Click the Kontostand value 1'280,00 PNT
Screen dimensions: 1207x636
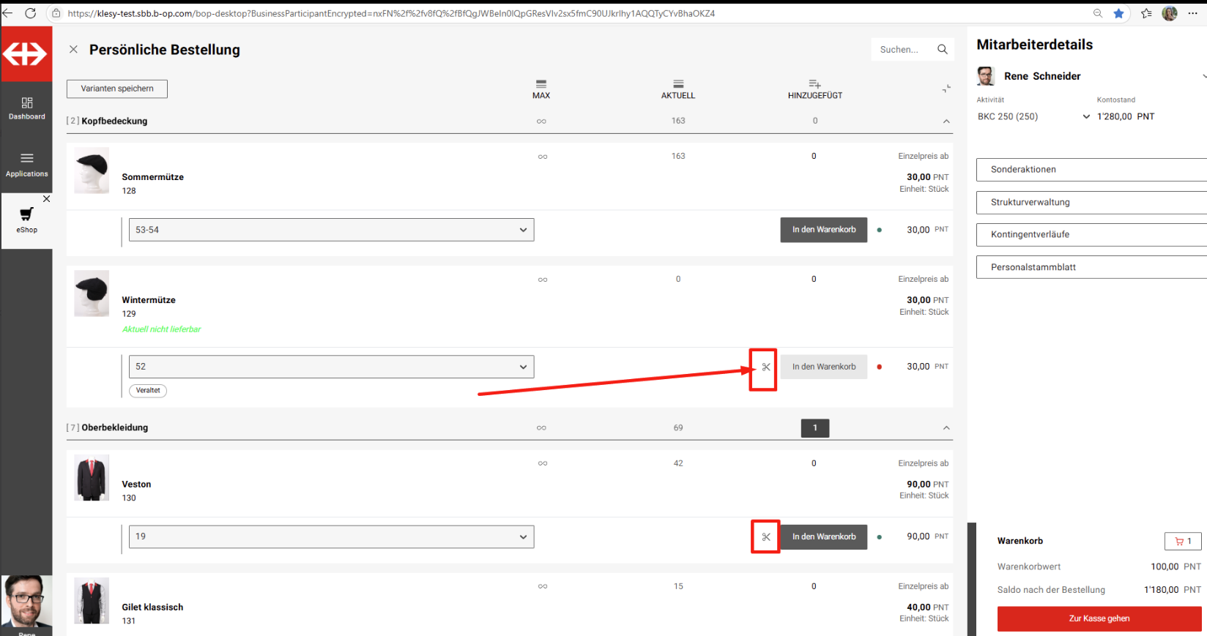(1126, 116)
